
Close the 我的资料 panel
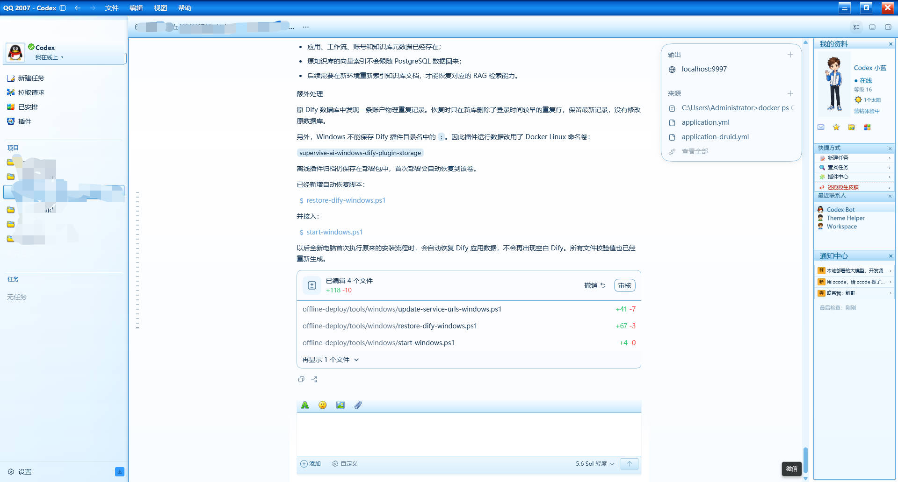tap(891, 44)
